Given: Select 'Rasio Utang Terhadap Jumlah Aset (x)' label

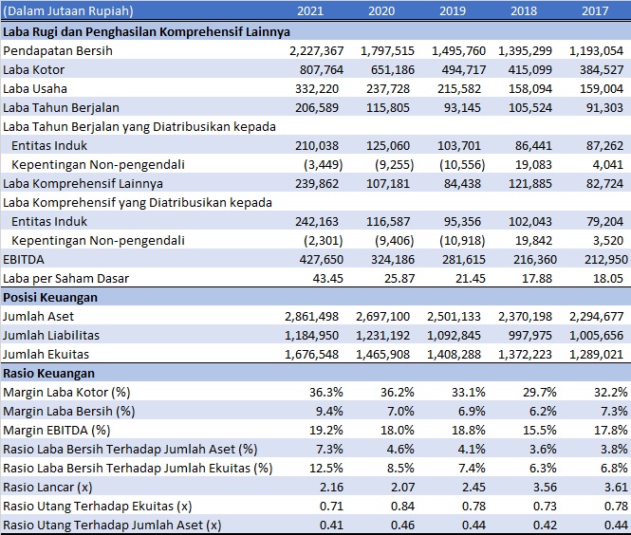Looking at the screenshot, I should [112, 525].
